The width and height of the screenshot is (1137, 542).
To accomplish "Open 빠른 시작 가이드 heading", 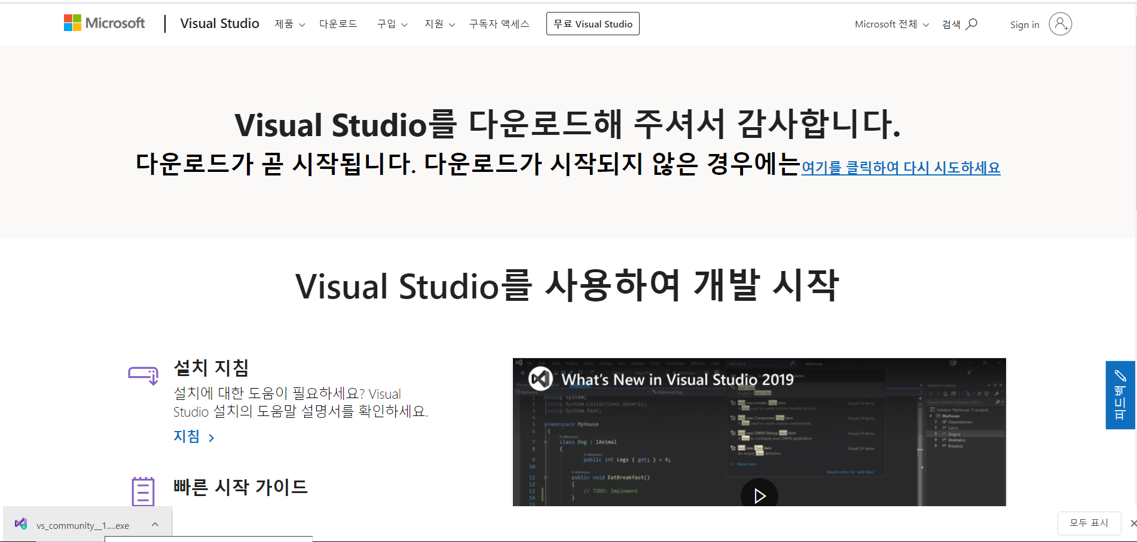I will (x=240, y=487).
